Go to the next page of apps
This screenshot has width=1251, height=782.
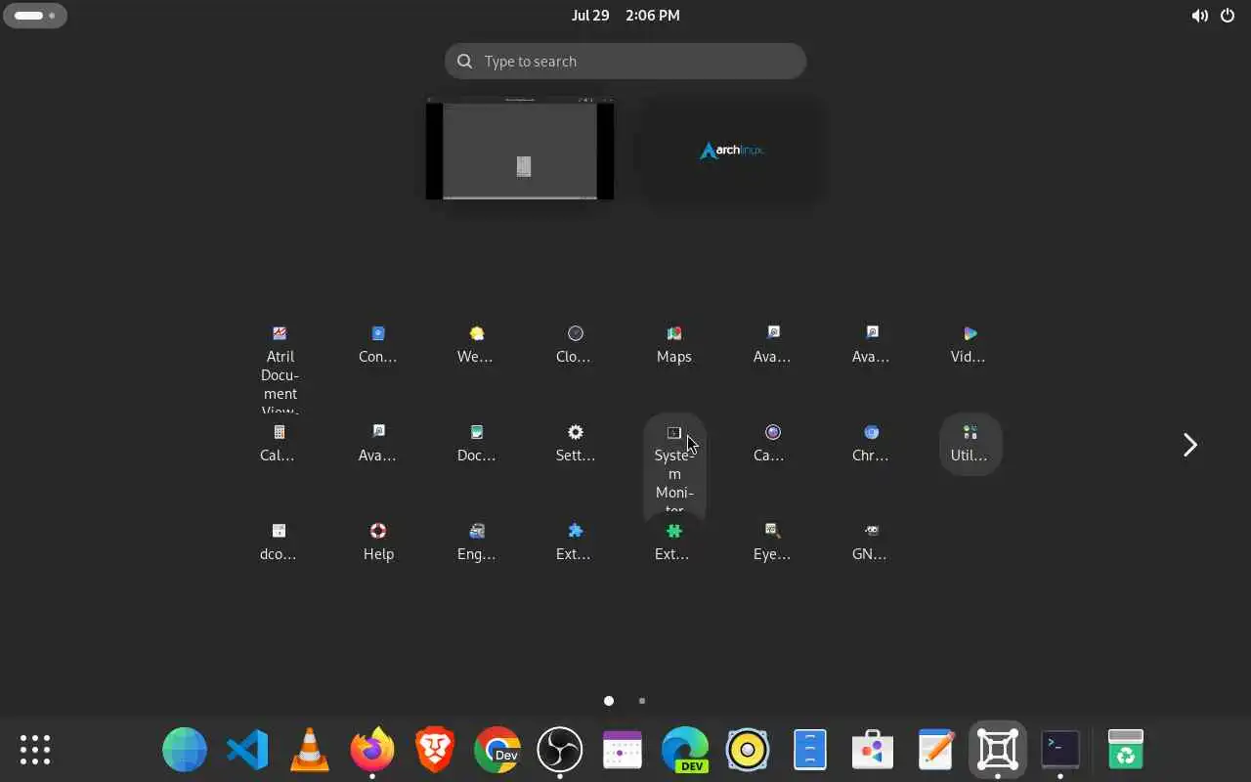[1189, 445]
